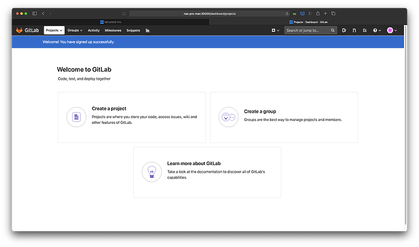Image resolution: width=419 pixels, height=247 pixels.
Task: Toggle the Safari sidebar button
Action: click(34, 13)
